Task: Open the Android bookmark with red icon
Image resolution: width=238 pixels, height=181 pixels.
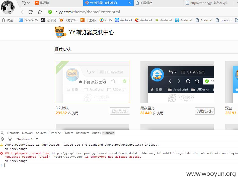Action: [x=143, y=20]
